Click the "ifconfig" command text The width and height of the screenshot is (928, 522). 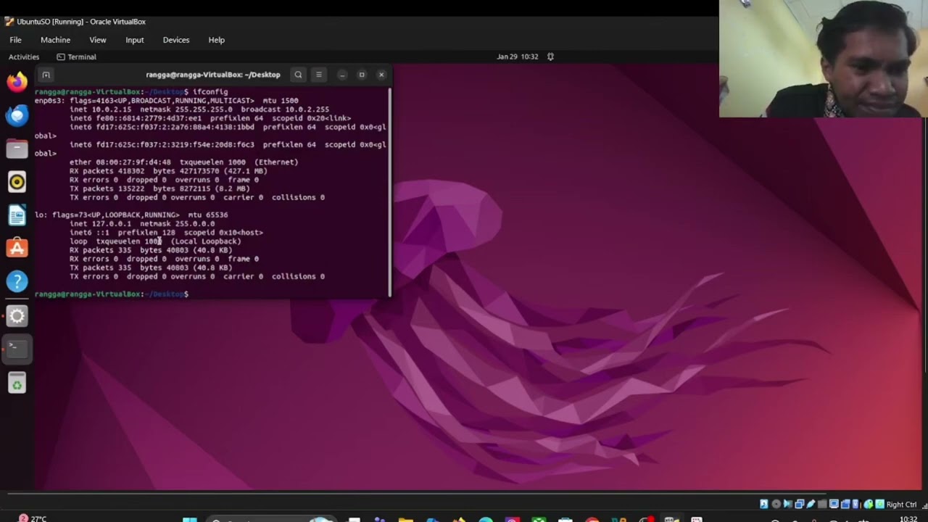click(x=210, y=92)
